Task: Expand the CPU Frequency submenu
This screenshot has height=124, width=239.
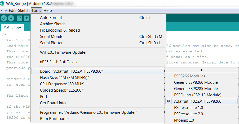Action: [98, 84]
